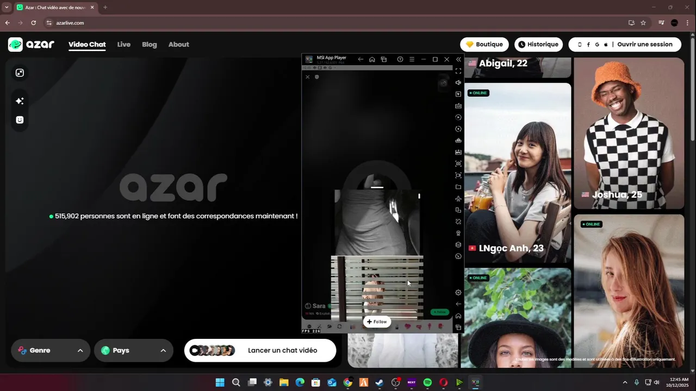
Task: Go back in MSI App Player title bar
Action: pos(361,59)
